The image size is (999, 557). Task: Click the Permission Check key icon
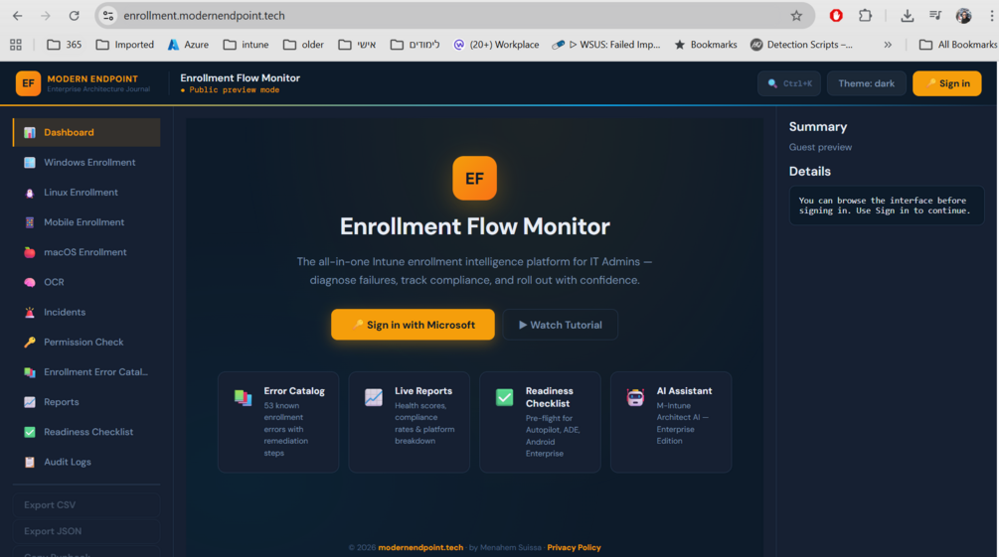tap(29, 342)
